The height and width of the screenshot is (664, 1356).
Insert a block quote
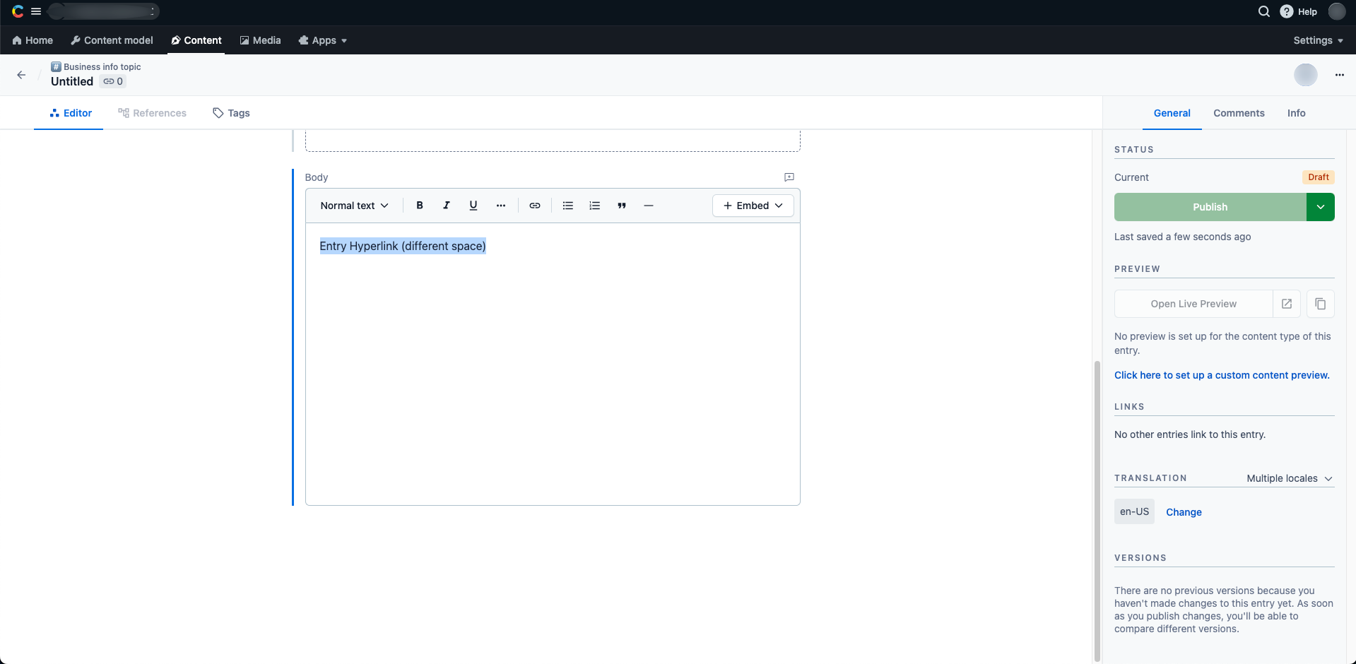tap(622, 206)
